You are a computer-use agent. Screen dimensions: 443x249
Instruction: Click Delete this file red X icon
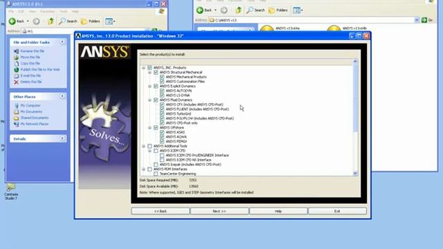[x=17, y=82]
